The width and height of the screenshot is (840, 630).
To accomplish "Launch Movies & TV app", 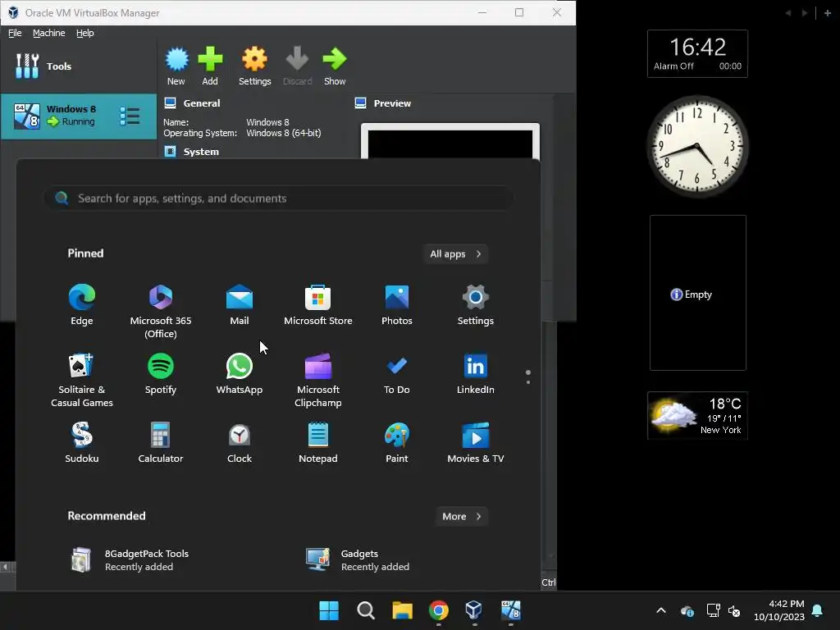I will coord(476,442).
